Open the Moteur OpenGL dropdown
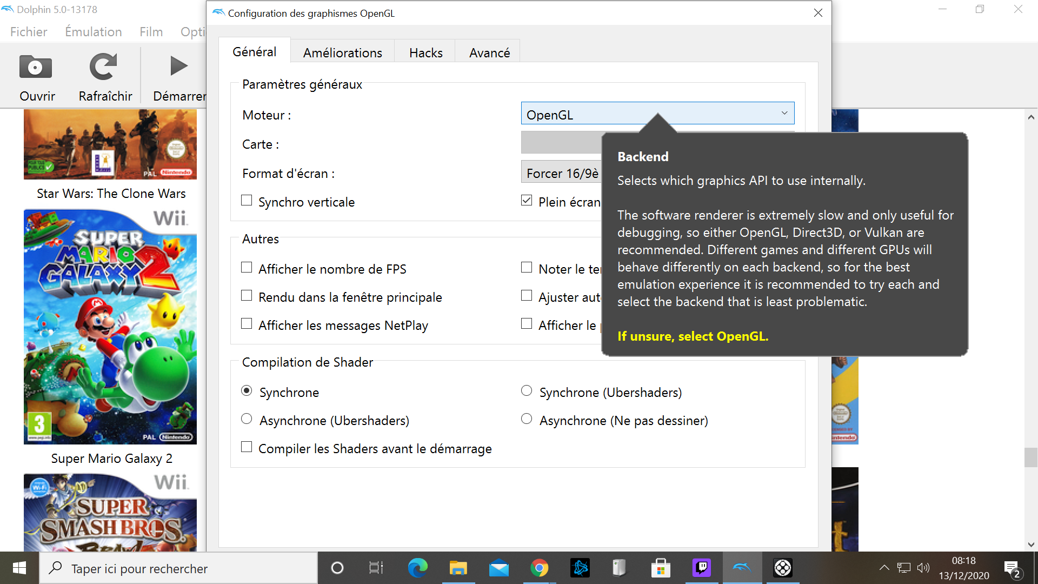The height and width of the screenshot is (584, 1038). (657, 114)
